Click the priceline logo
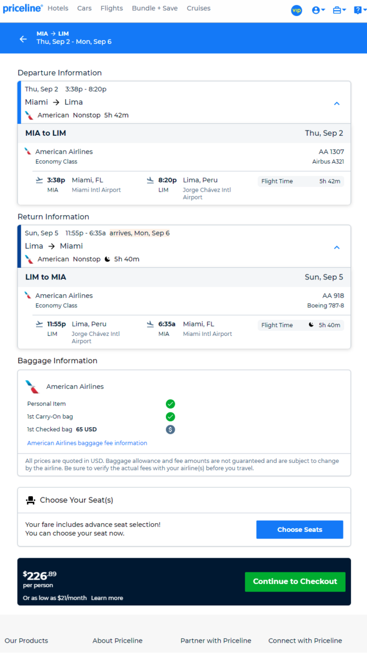The image size is (367, 653). tap(22, 8)
